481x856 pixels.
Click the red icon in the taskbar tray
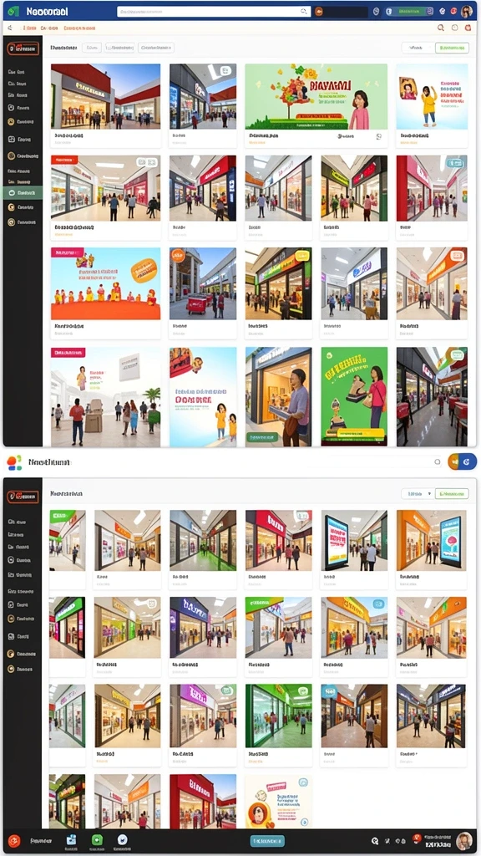click(417, 838)
